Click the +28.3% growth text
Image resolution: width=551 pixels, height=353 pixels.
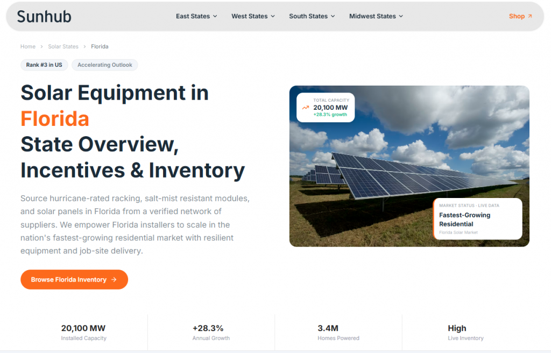click(330, 115)
